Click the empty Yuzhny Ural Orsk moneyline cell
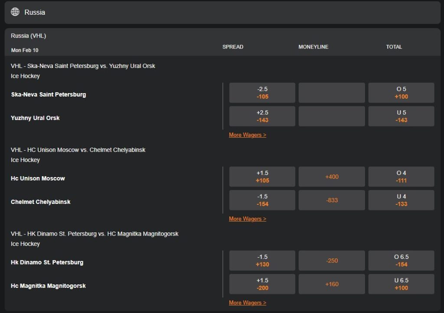This screenshot has height=313, width=444. tap(332, 116)
